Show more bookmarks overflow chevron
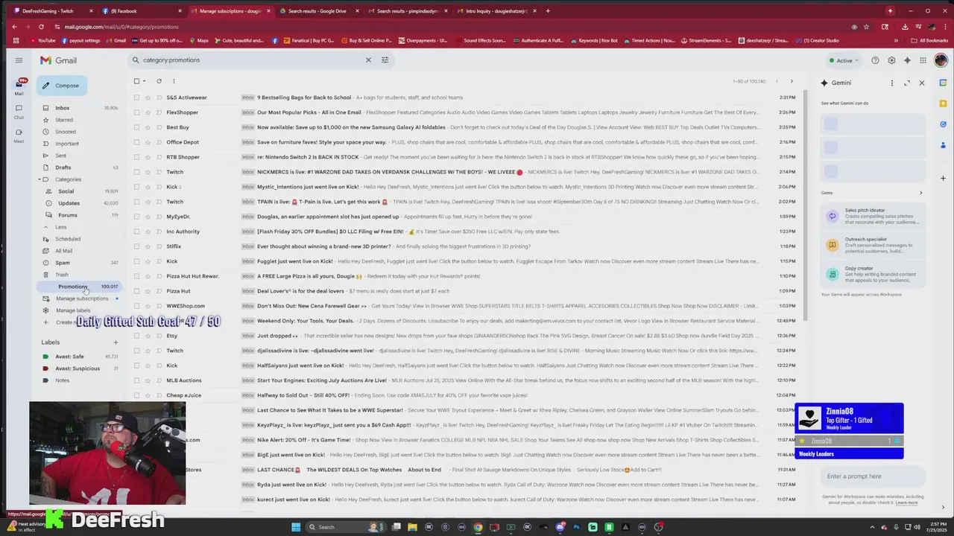This screenshot has height=536, width=954. point(894,40)
